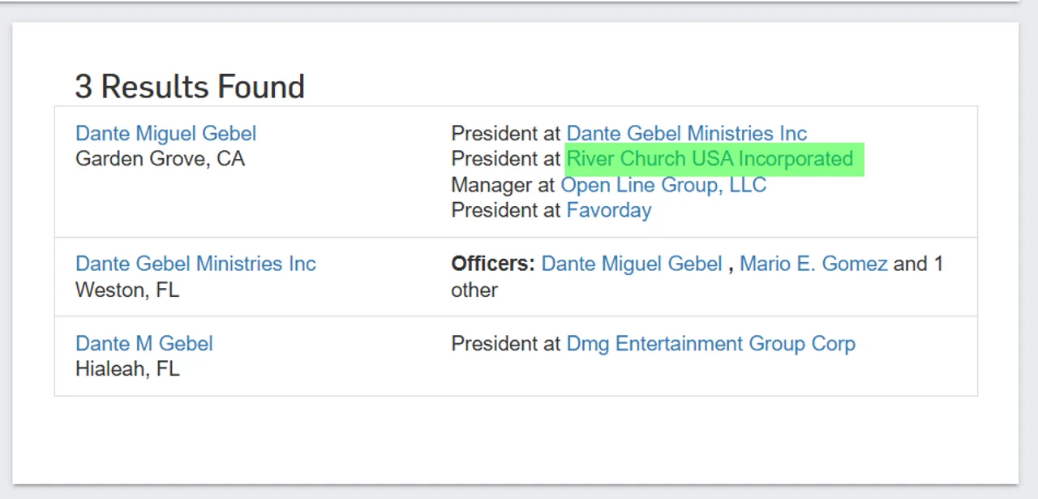
Task: Open officer Mario E. Gomez link
Action: click(x=813, y=265)
